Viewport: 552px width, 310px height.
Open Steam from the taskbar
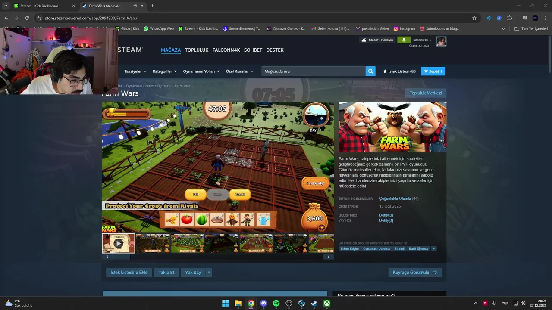pos(314,303)
